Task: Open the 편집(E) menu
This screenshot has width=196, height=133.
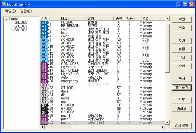Action: click(26, 11)
